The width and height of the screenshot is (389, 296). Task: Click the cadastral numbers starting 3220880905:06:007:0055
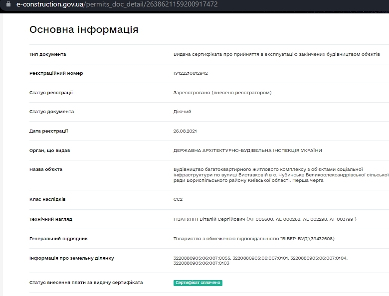point(260,261)
